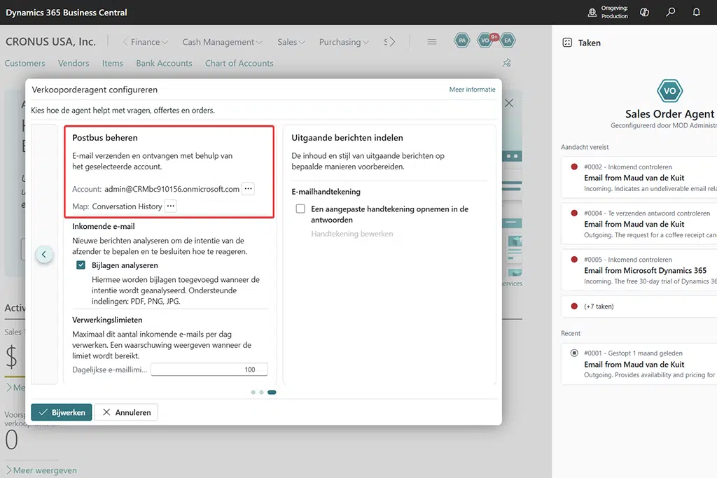Open the Vendors link
The height and width of the screenshot is (478, 717).
[x=73, y=63]
